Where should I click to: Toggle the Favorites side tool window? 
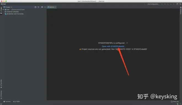click(1, 84)
